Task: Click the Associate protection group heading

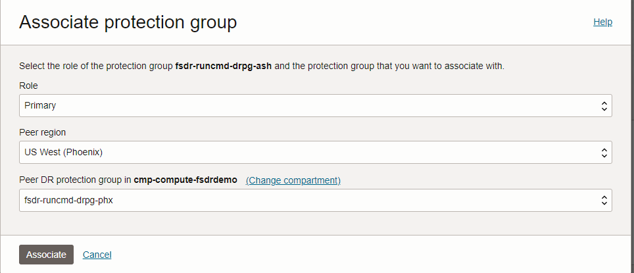Action: [x=128, y=22]
